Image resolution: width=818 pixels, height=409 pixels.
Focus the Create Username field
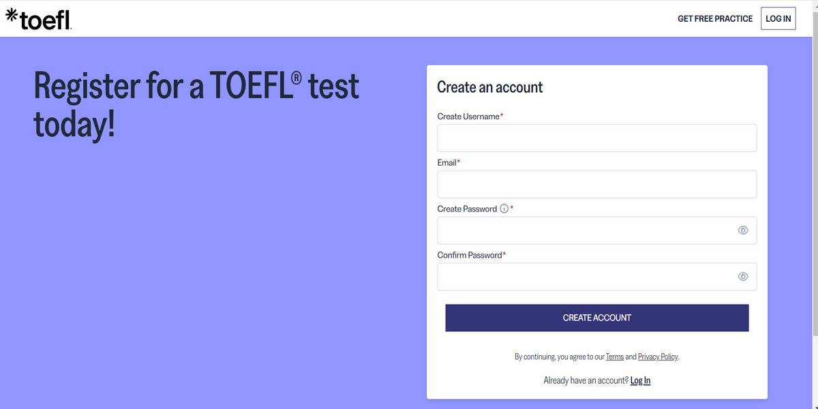[x=596, y=137]
